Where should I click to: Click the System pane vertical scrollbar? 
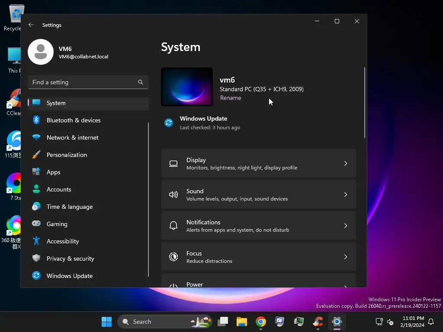(x=364, y=103)
